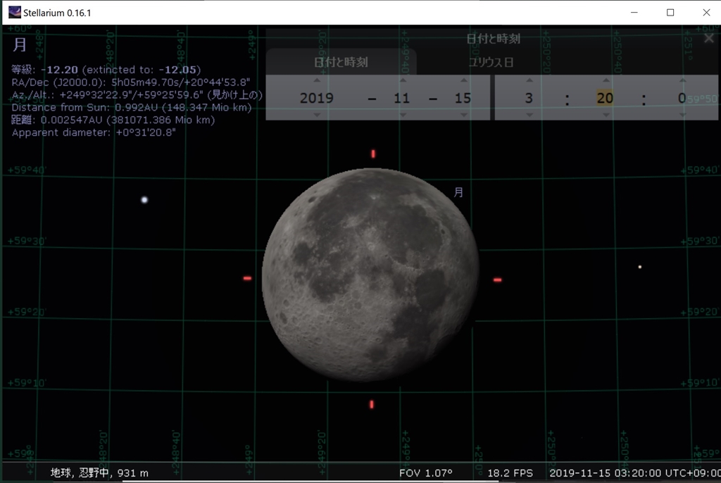Maximize the Stellarium window
Screen dimensions: 721x483
tap(670, 13)
